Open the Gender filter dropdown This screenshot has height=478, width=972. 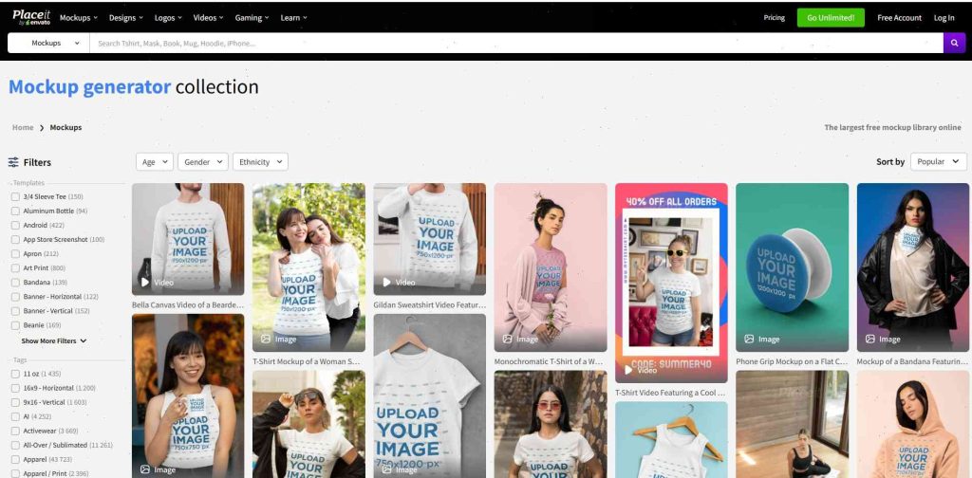tap(203, 162)
